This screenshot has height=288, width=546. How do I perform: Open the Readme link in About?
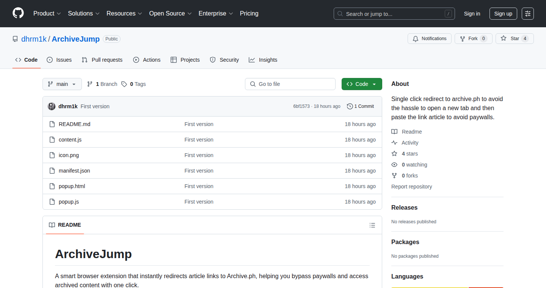[406, 132]
